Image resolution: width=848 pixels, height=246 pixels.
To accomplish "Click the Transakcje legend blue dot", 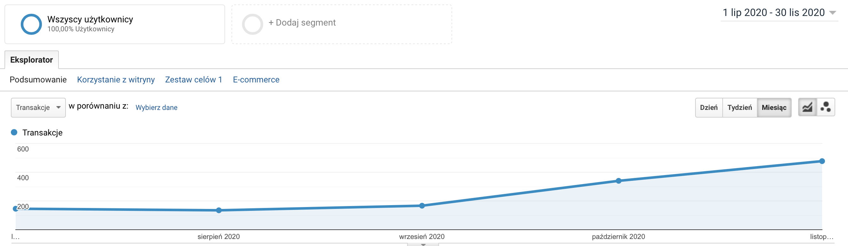I will click(14, 132).
